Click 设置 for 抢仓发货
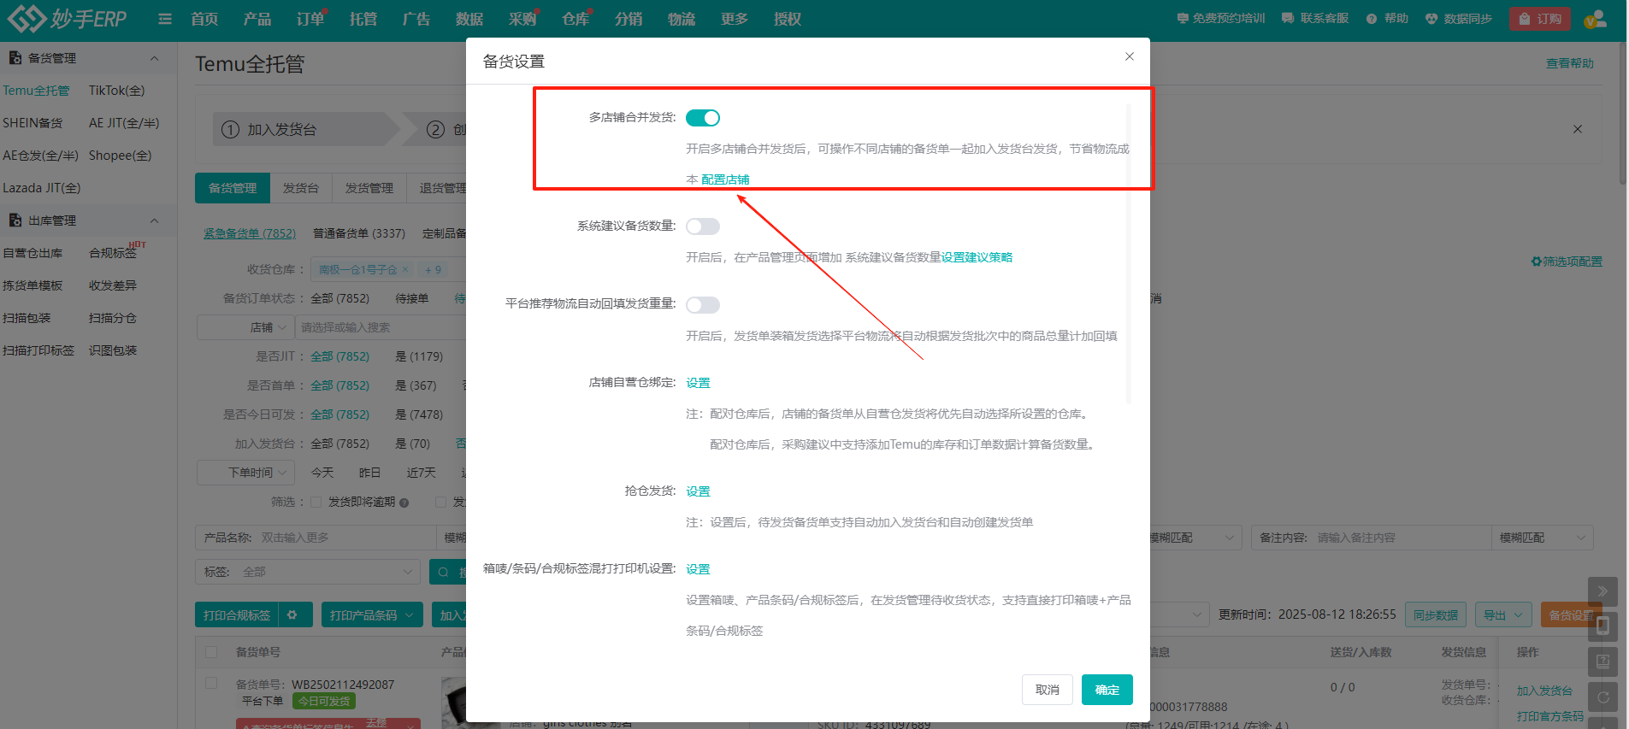 [x=698, y=491]
